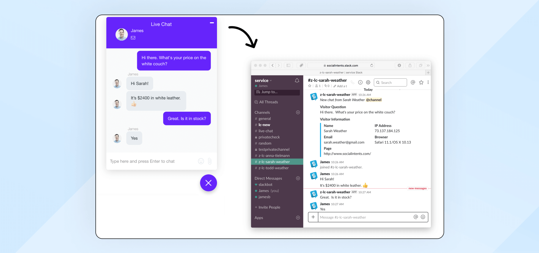Click the Direct Messages section header
The image size is (539, 253).
click(268, 178)
